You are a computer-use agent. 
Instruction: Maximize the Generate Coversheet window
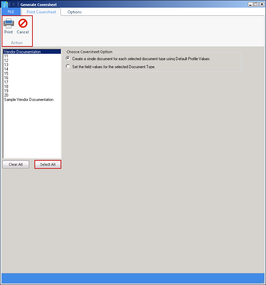point(256,4)
